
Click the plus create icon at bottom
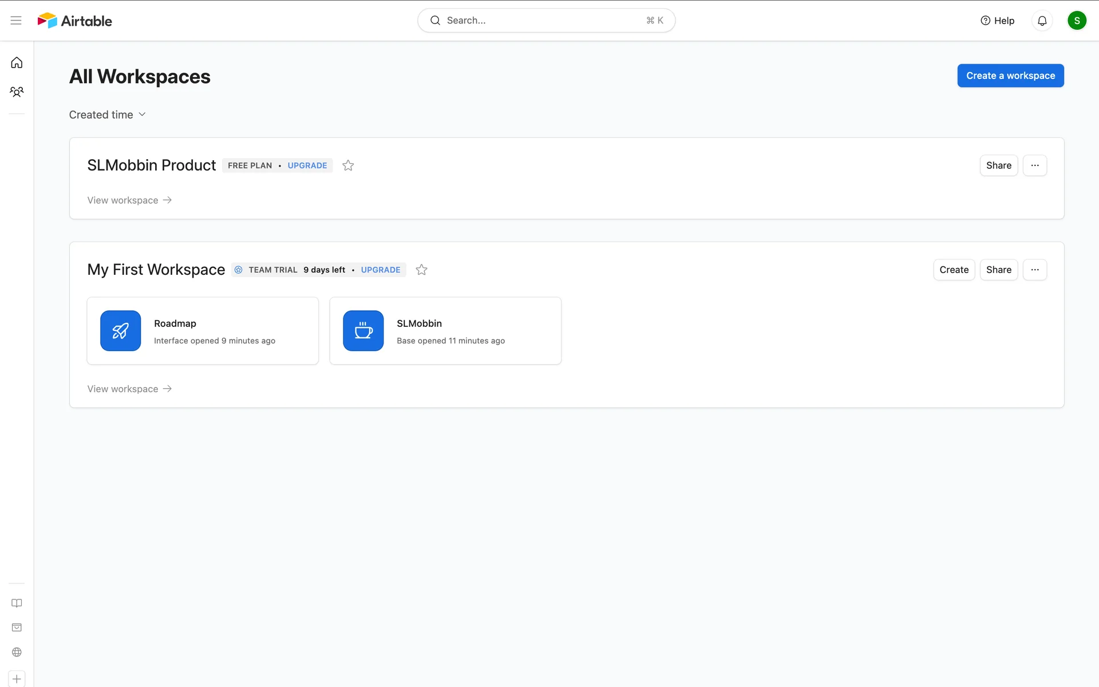pyautogui.click(x=17, y=679)
